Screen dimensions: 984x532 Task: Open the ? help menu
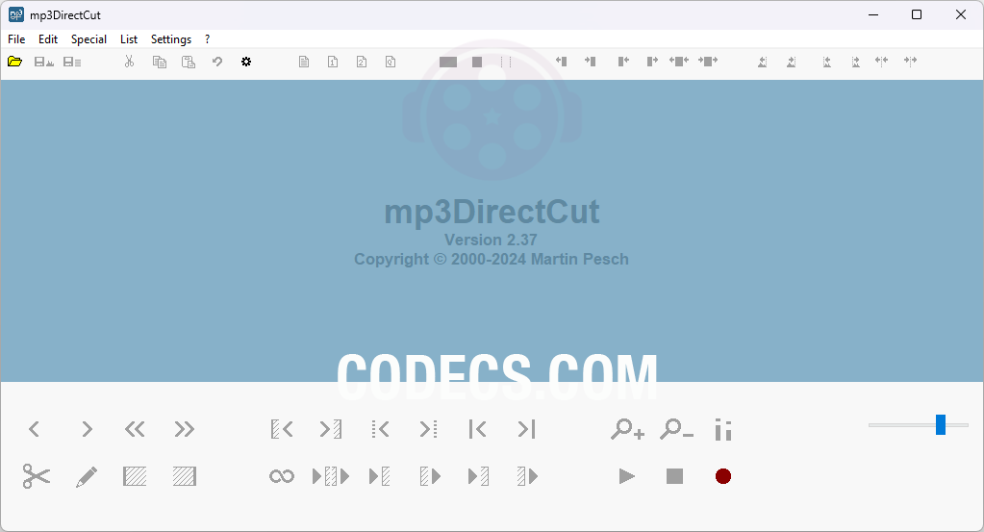(x=207, y=38)
